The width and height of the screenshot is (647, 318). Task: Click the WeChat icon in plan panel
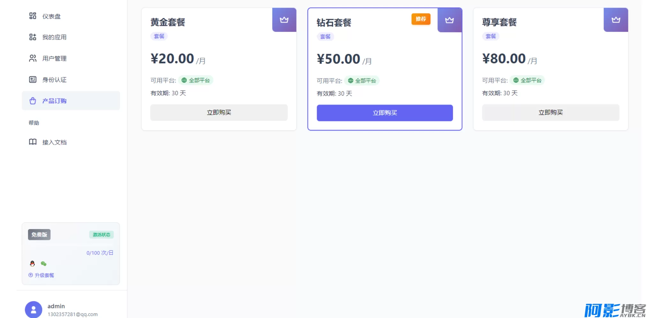tap(44, 264)
